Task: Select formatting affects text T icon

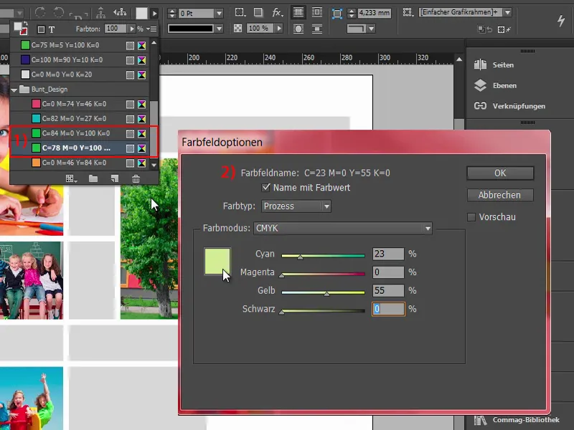Action: (x=52, y=29)
